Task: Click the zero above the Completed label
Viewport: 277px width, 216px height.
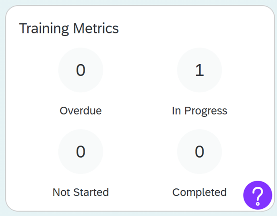Action: (199, 152)
